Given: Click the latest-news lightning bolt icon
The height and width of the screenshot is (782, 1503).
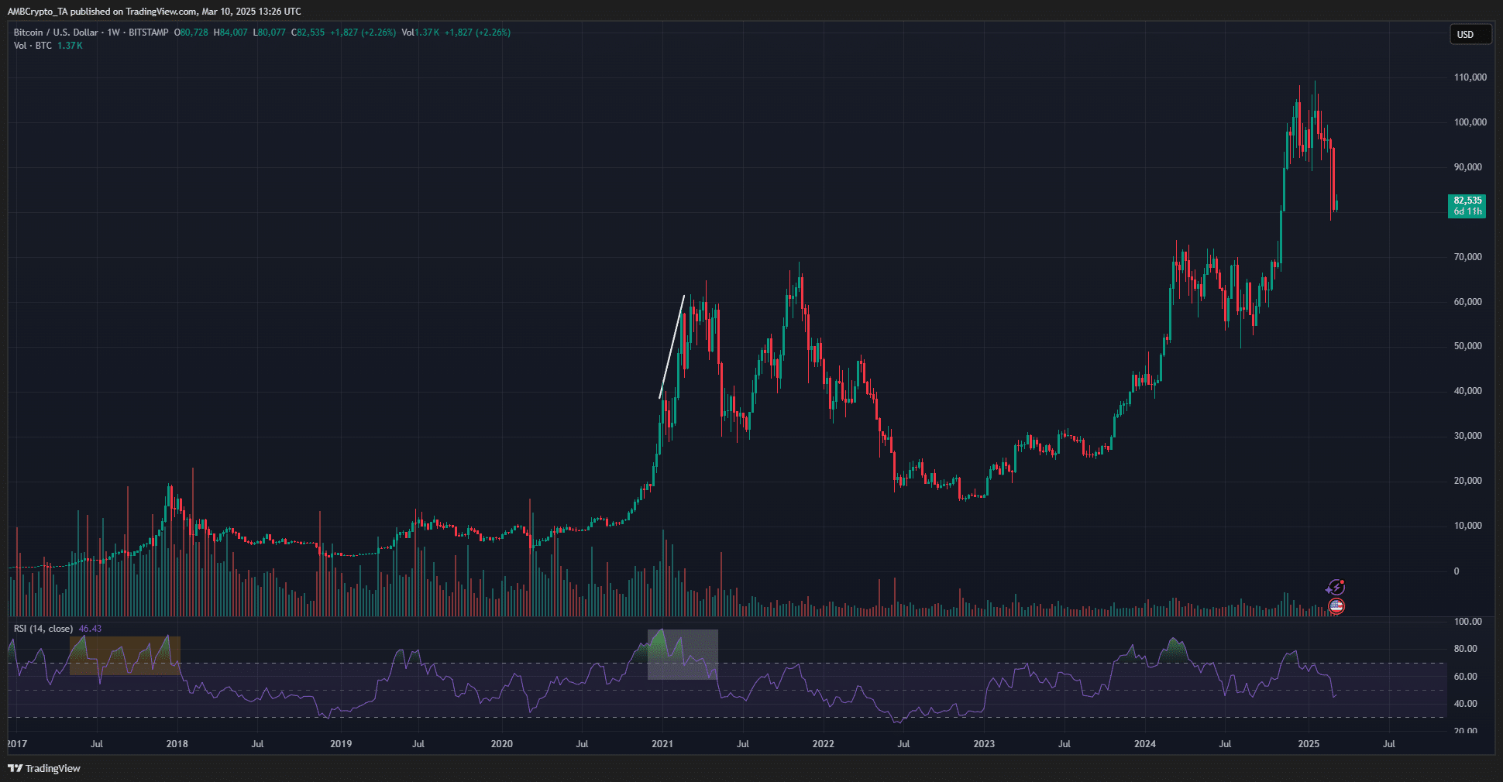Looking at the screenshot, I should pos(1336,588).
